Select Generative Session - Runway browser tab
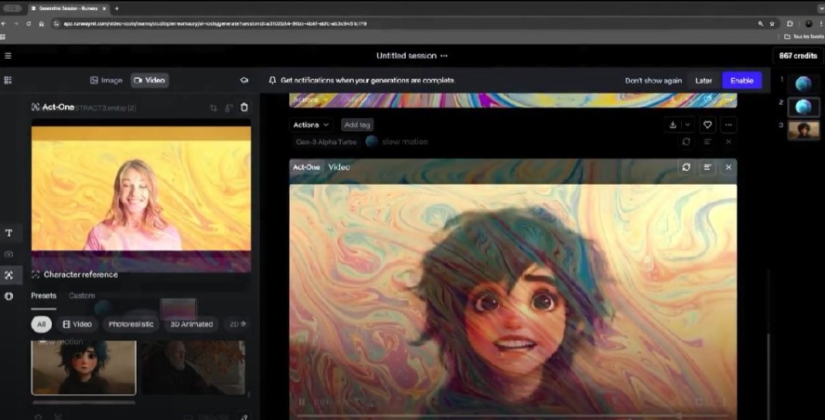This screenshot has height=420, width=825. [x=67, y=8]
